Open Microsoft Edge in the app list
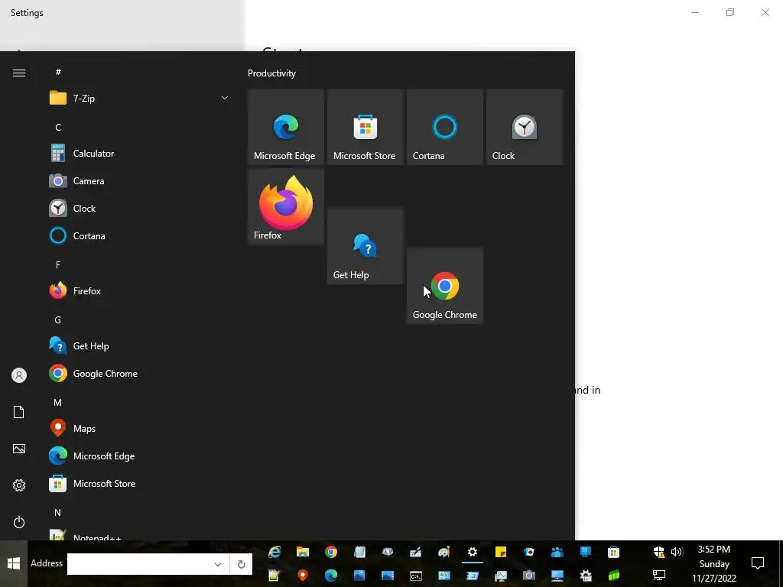This screenshot has height=587, width=783. point(140,456)
